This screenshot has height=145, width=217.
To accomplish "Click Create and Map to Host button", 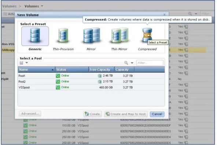I will [126, 114].
